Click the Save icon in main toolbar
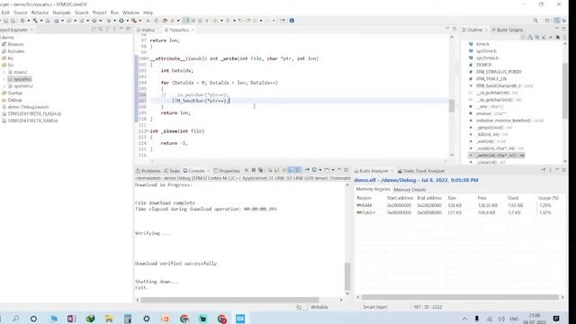 (x=6, y=21)
